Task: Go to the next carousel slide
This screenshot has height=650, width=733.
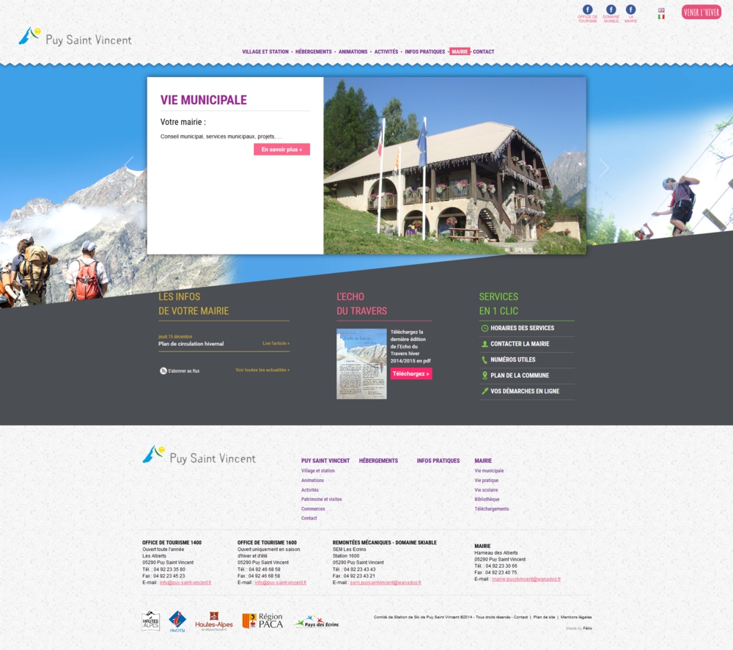Action: [x=603, y=168]
